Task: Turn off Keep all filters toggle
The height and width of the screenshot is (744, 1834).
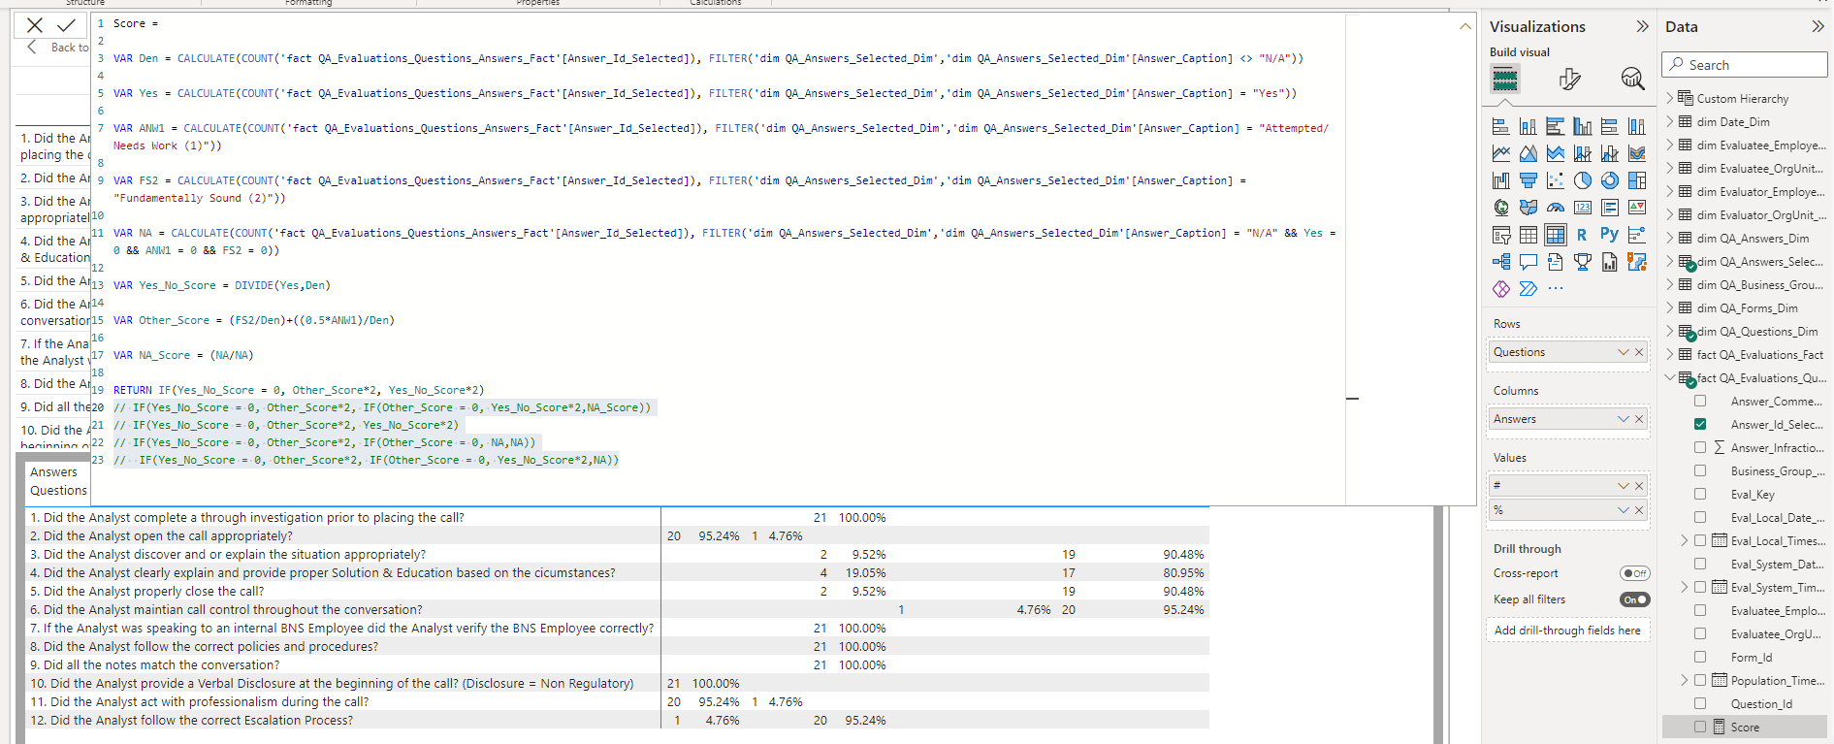Action: pos(1634,599)
